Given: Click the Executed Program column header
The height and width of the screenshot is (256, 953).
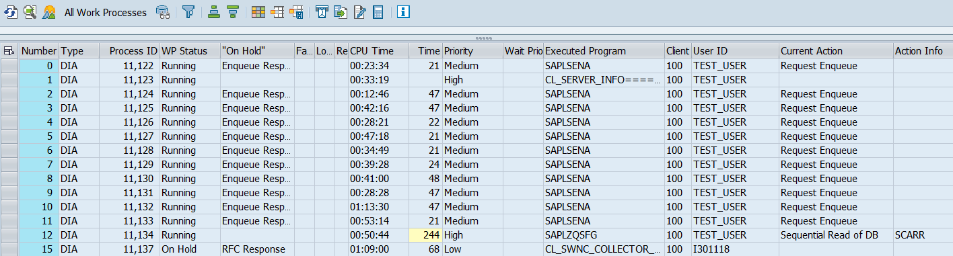Looking at the screenshot, I should coord(604,51).
